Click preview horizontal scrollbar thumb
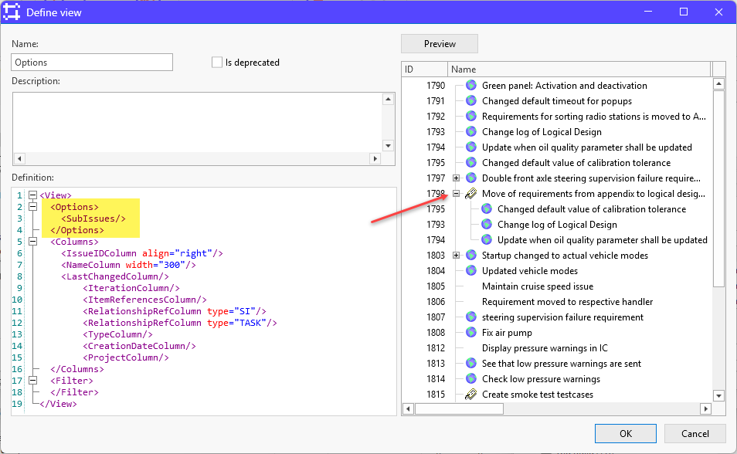 [459, 409]
